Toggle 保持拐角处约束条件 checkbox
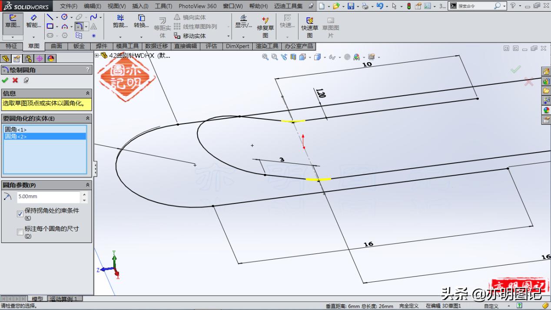This screenshot has width=551, height=310. 20,213
